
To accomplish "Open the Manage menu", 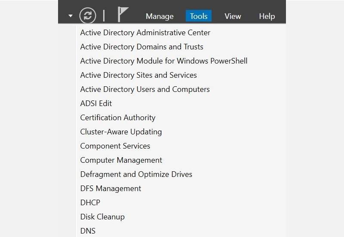I will coord(160,16).
